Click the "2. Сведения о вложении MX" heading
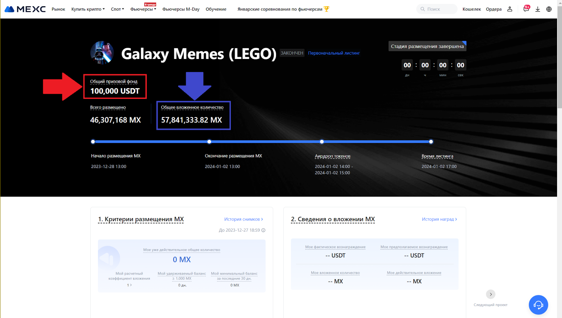Viewport: 562px width, 318px height. click(x=333, y=219)
